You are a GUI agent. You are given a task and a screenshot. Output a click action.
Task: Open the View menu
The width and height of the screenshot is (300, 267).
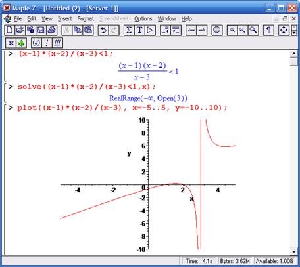pyautogui.click(x=47, y=19)
